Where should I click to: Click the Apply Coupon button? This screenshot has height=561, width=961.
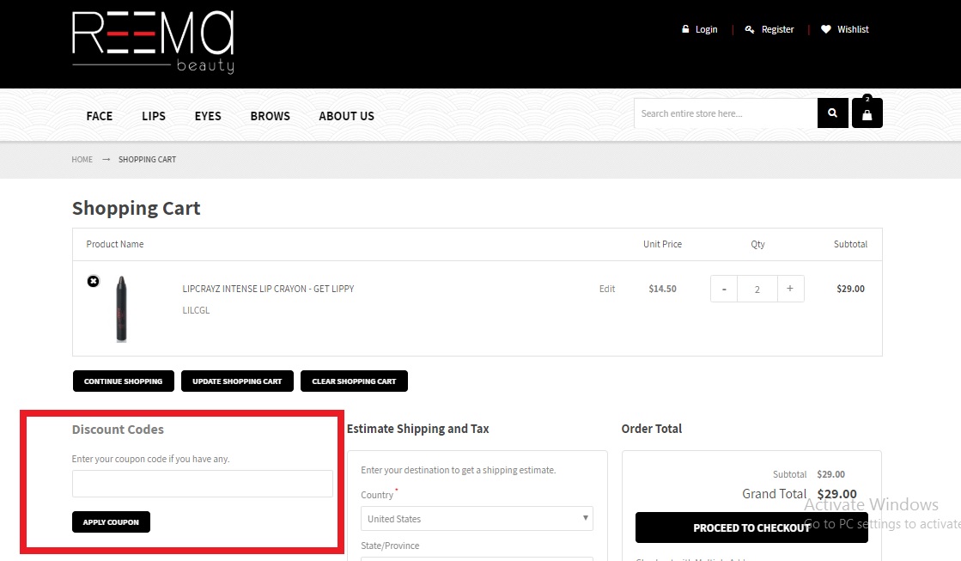point(111,521)
